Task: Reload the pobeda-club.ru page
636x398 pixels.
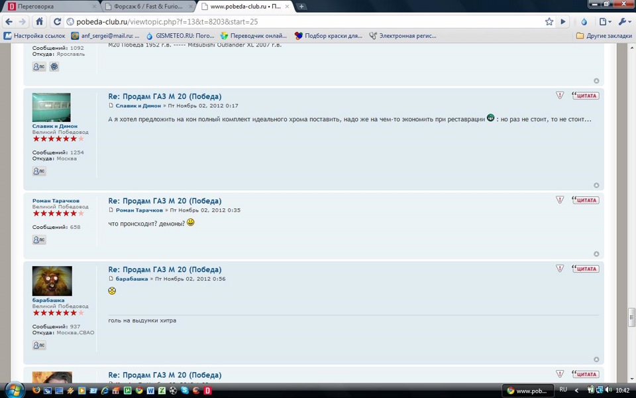Action: pyautogui.click(x=57, y=22)
